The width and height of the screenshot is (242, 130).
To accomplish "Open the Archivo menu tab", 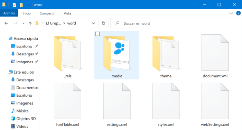I will click(x=9, y=13).
